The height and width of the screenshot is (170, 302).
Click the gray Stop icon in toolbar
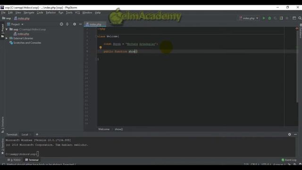(x=287, y=18)
